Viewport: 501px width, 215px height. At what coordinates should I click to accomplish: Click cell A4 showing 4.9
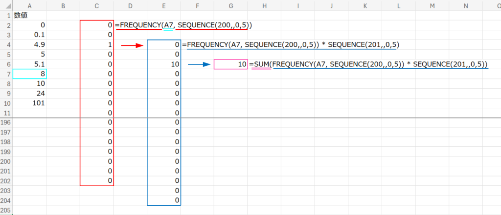[x=29, y=44]
